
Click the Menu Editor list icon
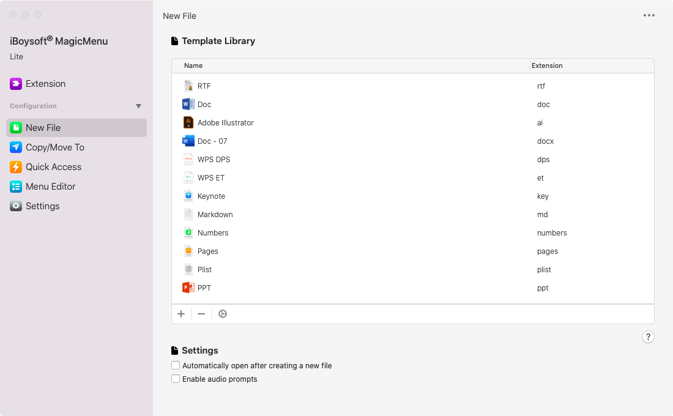pyautogui.click(x=16, y=187)
